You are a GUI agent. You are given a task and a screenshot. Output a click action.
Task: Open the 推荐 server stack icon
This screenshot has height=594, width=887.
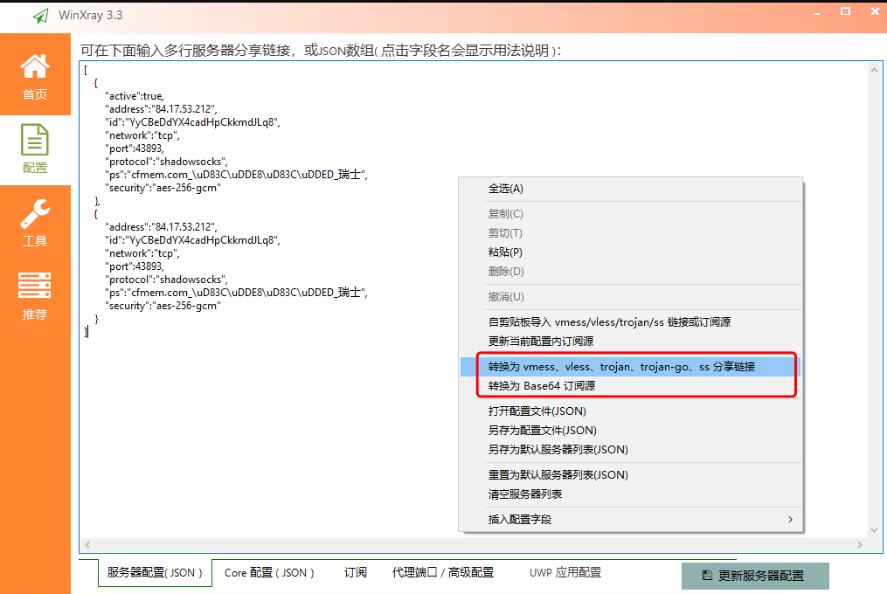click(x=34, y=285)
